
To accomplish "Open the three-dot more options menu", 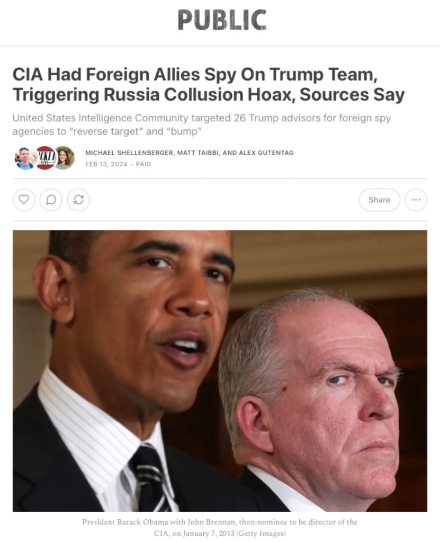I will (416, 200).
